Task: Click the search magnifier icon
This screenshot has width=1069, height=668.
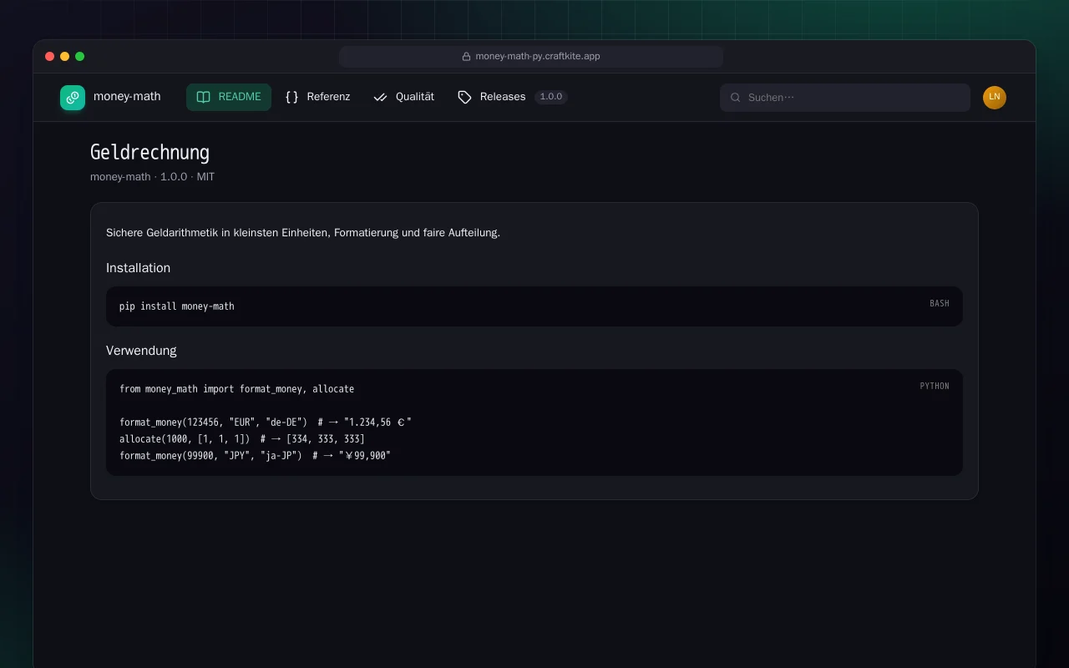Action: [x=736, y=98]
